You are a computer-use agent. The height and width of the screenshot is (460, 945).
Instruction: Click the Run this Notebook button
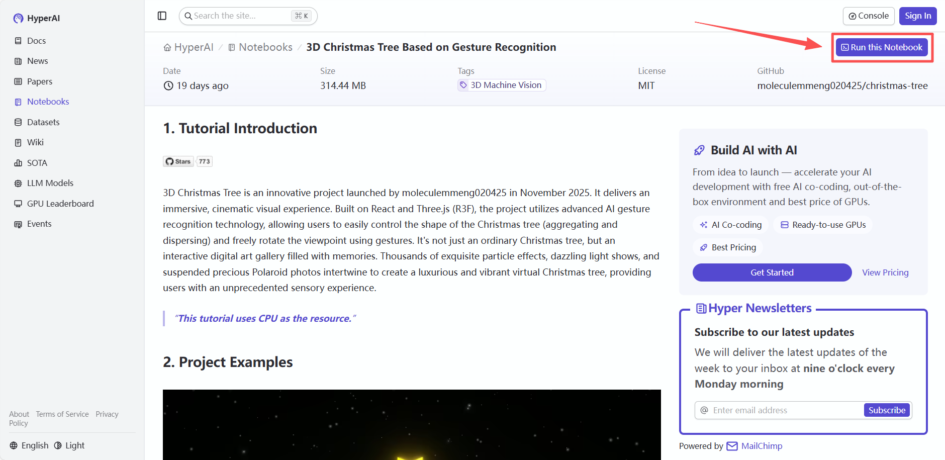point(882,47)
